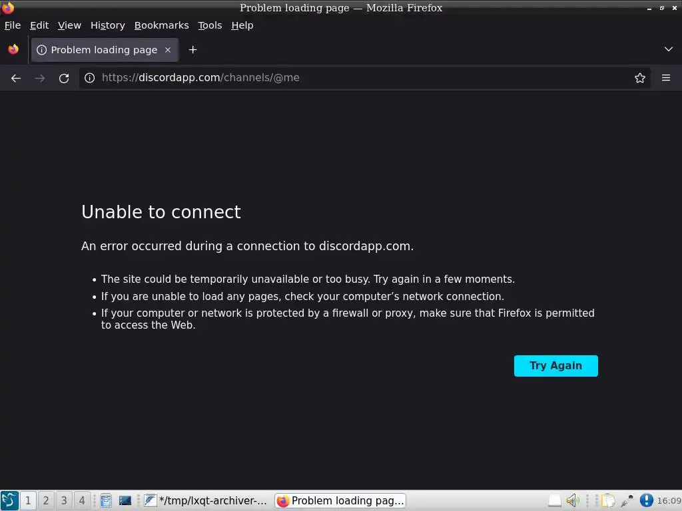The width and height of the screenshot is (682, 511).
Task: Open the Tools menu
Action: pos(210,25)
